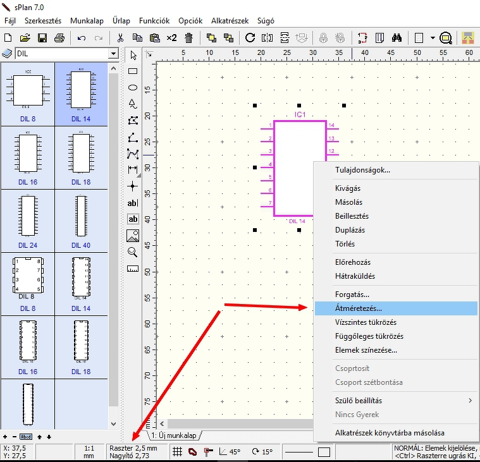Open the Fájl menu
The width and height of the screenshot is (480, 462).
(x=10, y=21)
